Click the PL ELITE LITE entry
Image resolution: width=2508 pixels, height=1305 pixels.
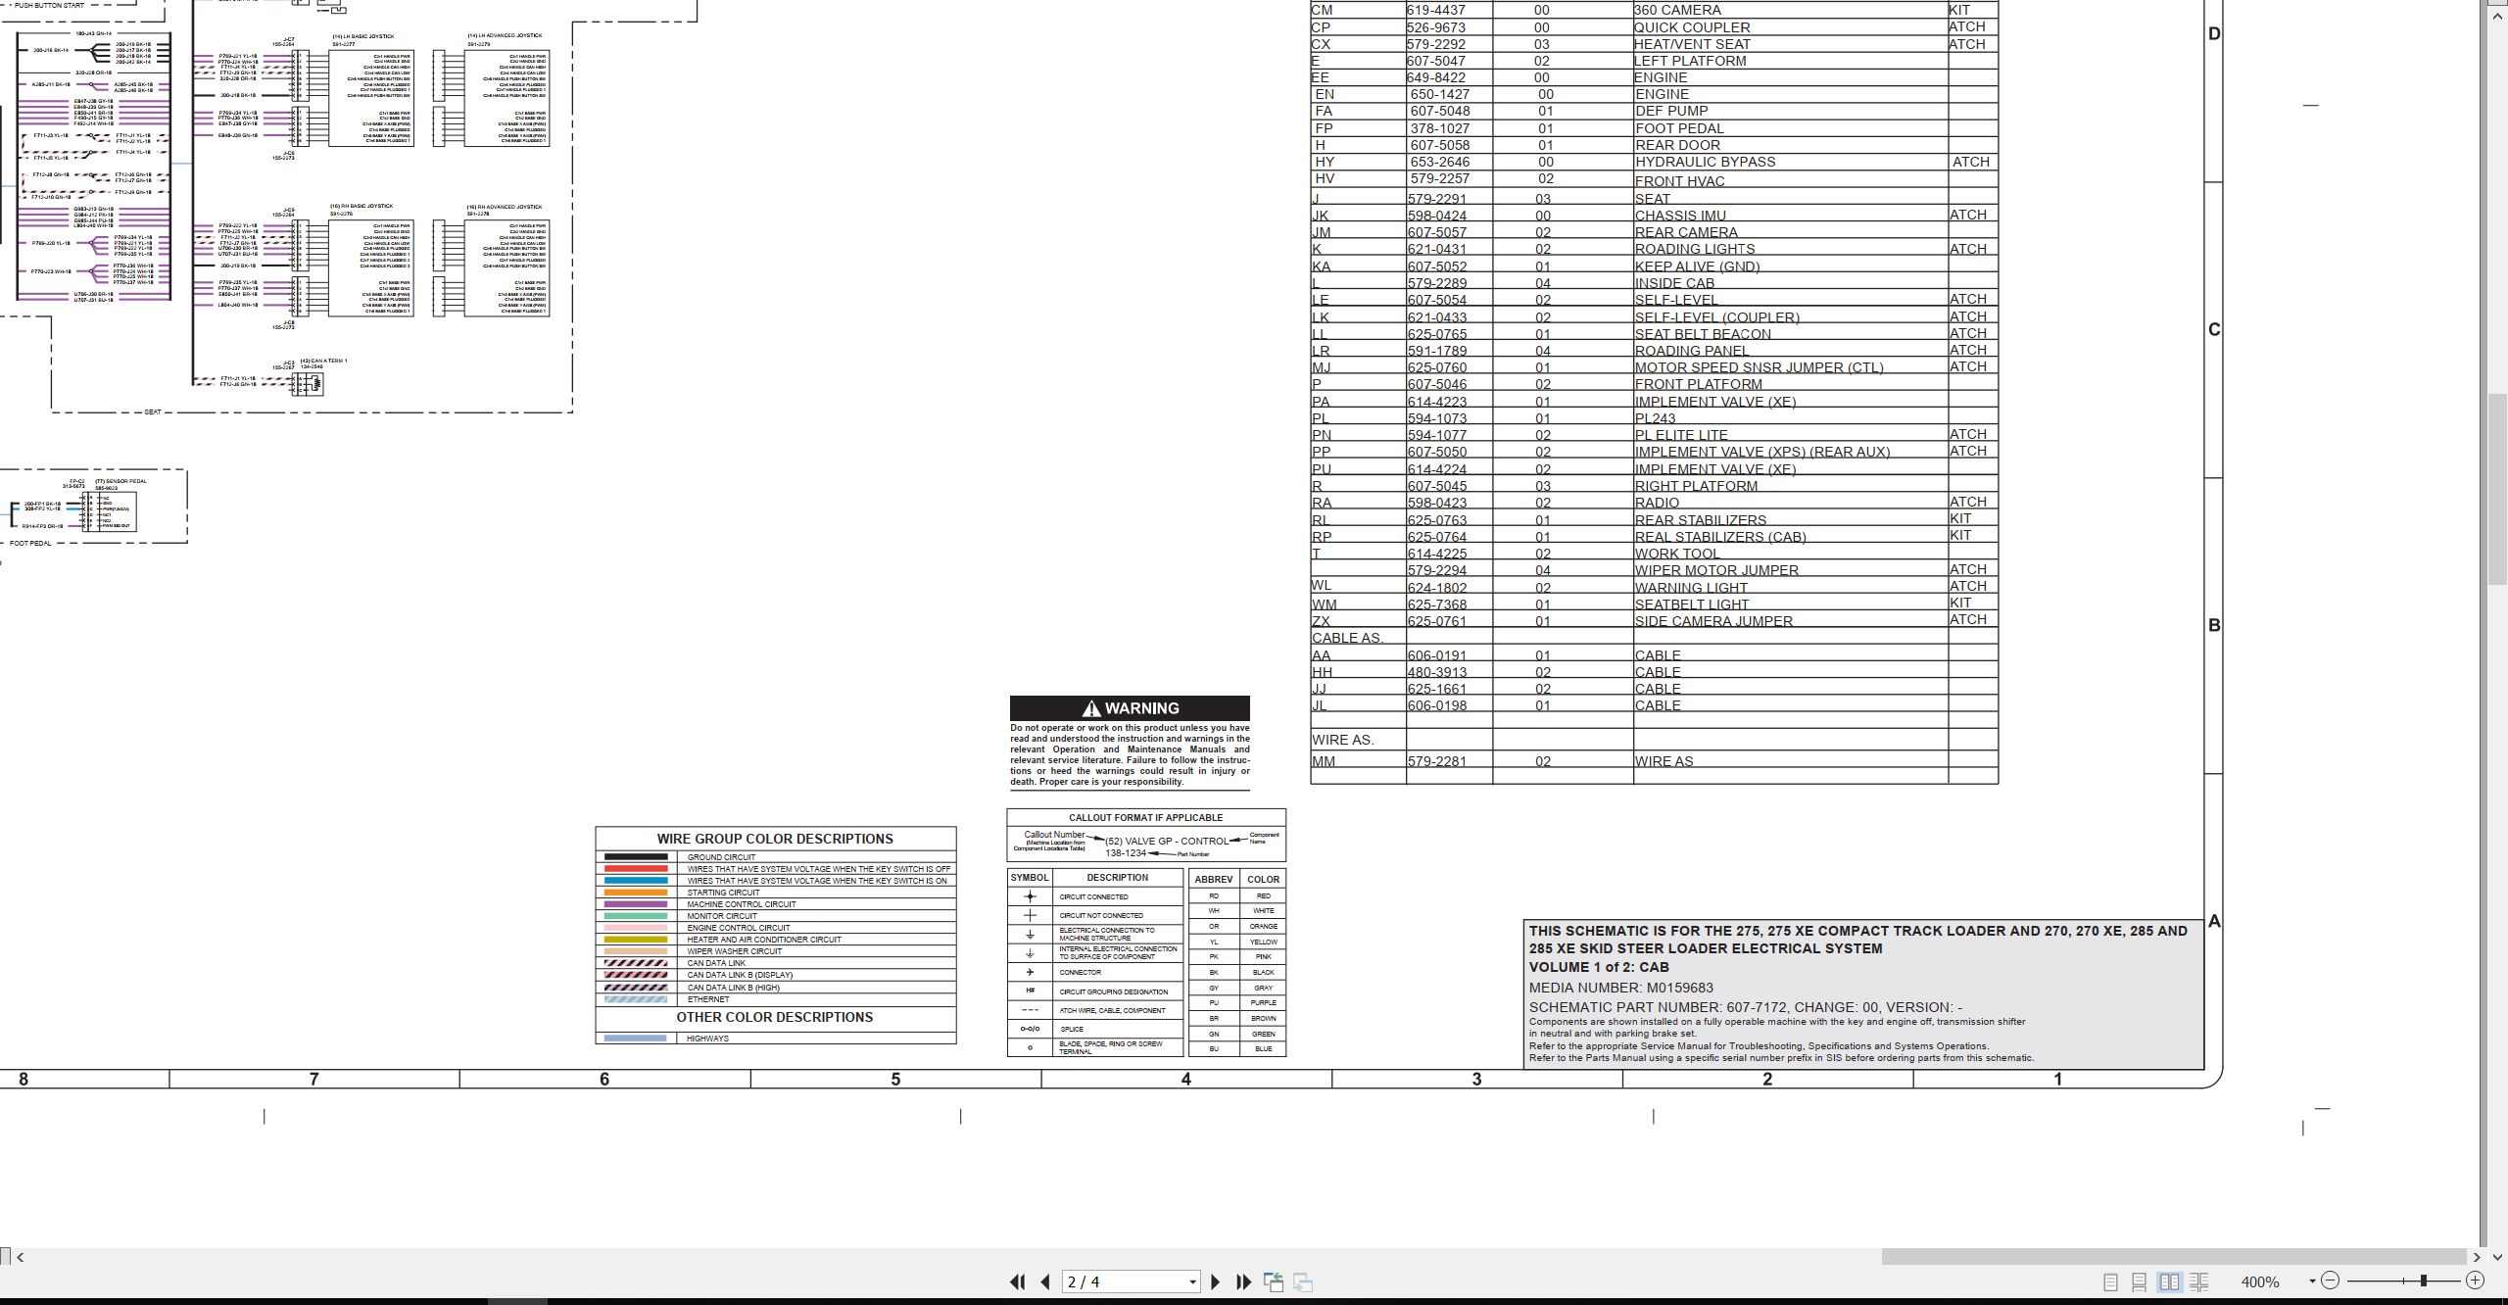(1681, 435)
